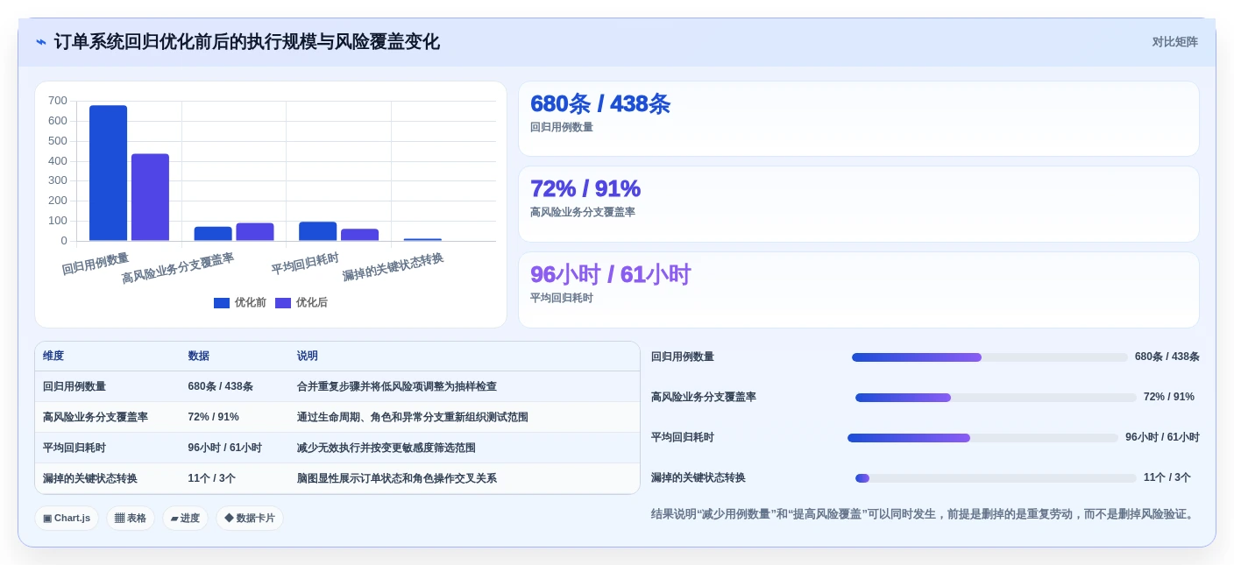Click the 700 y-axis tick label
Image resolution: width=1234 pixels, height=565 pixels.
58,101
